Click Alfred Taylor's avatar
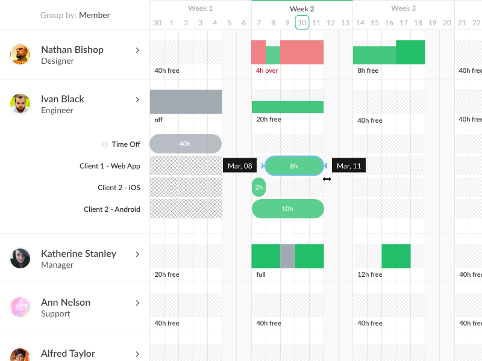 point(20,354)
